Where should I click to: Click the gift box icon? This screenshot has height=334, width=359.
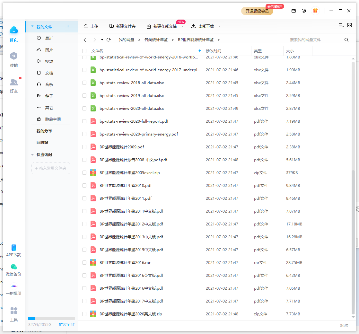(x=315, y=11)
